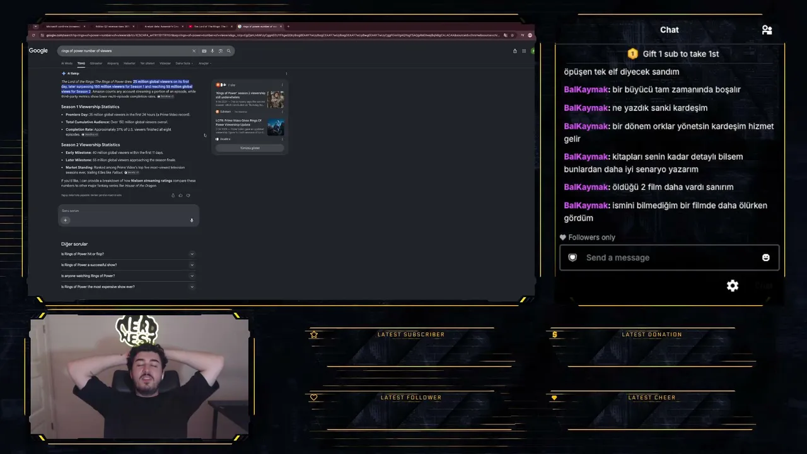Click the Google logo
The height and width of the screenshot is (454, 807).
[x=38, y=51]
